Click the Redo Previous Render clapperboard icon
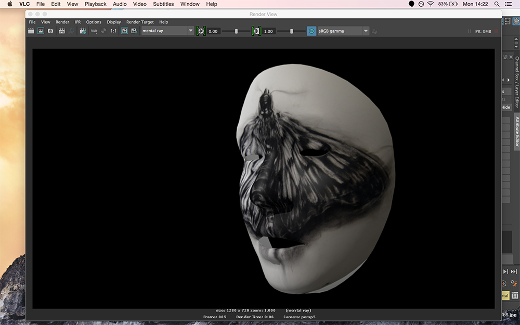Screen dimensions: 520x325 tap(31, 31)
